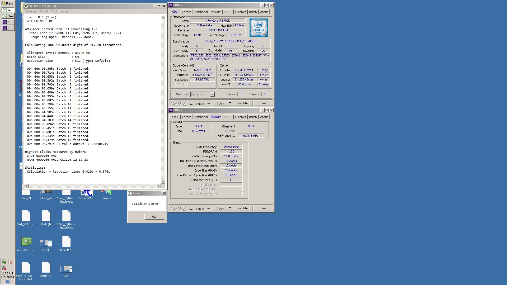Select the 1080p.OC desktop file

(x=46, y=269)
